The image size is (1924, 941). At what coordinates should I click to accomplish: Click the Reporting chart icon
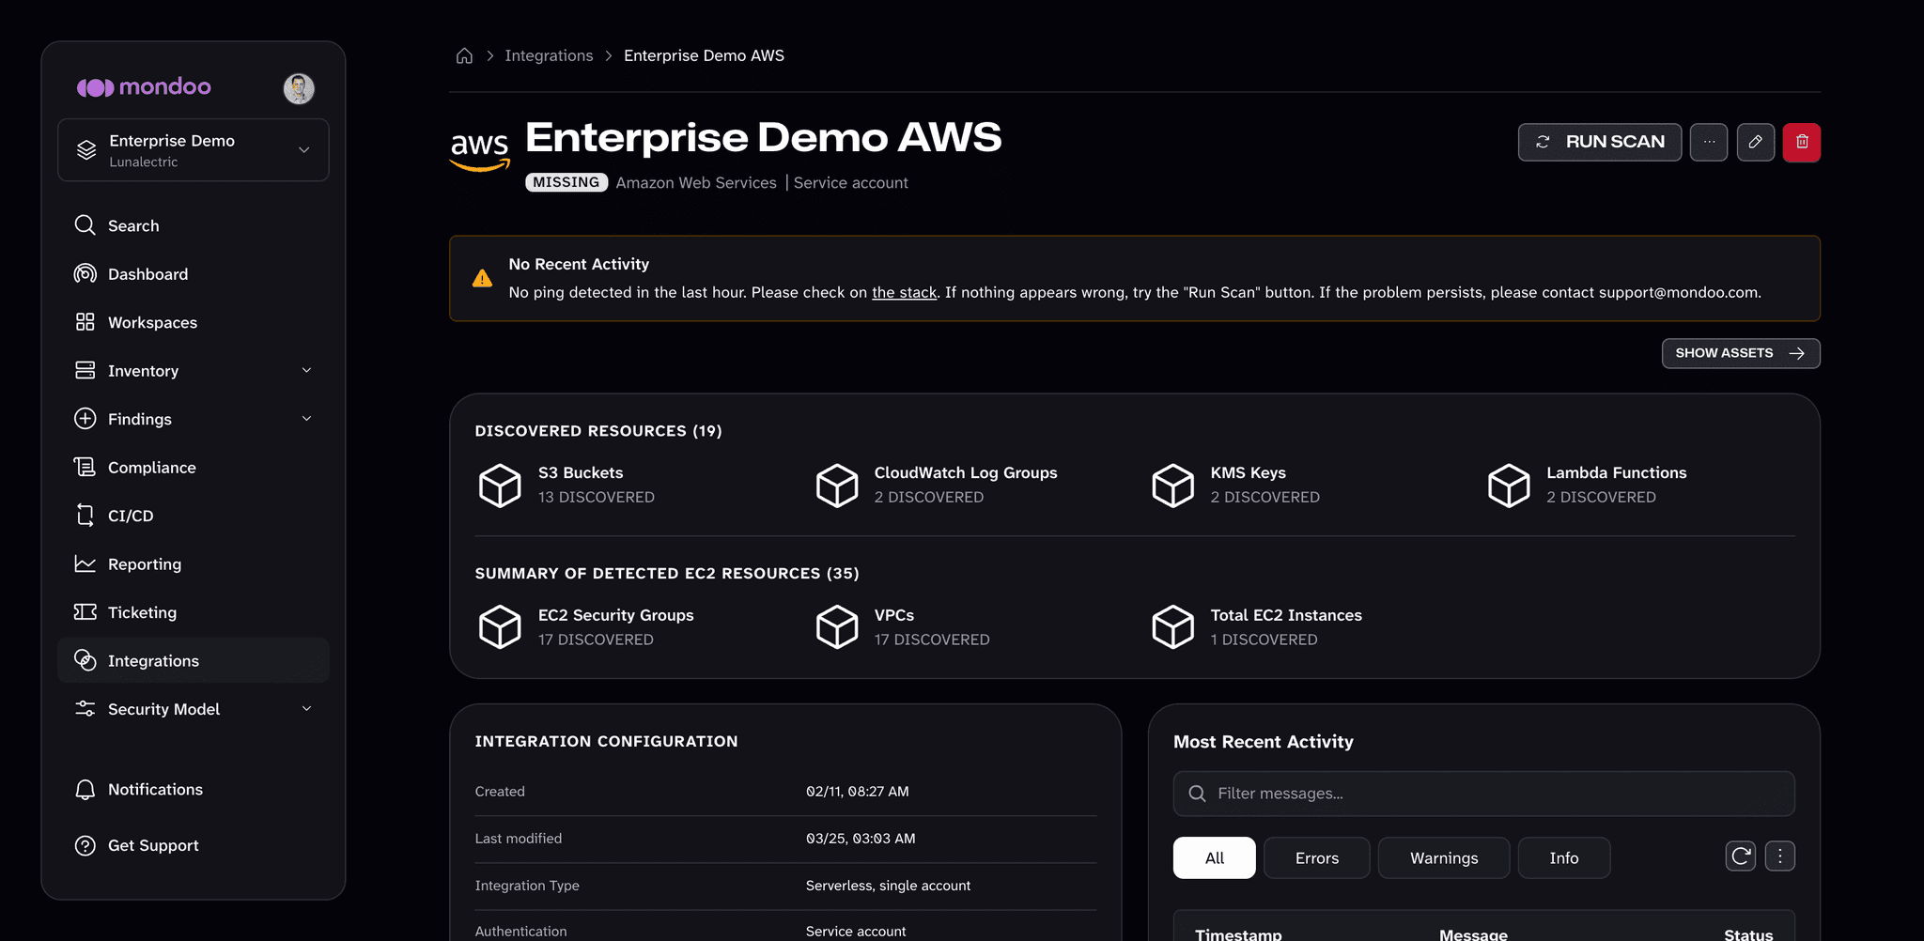click(85, 564)
